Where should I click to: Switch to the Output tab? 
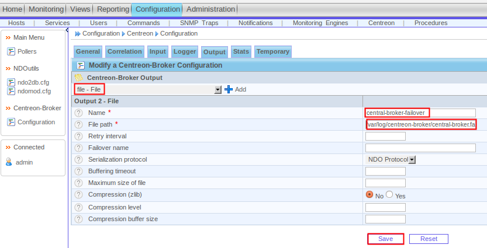coord(215,52)
